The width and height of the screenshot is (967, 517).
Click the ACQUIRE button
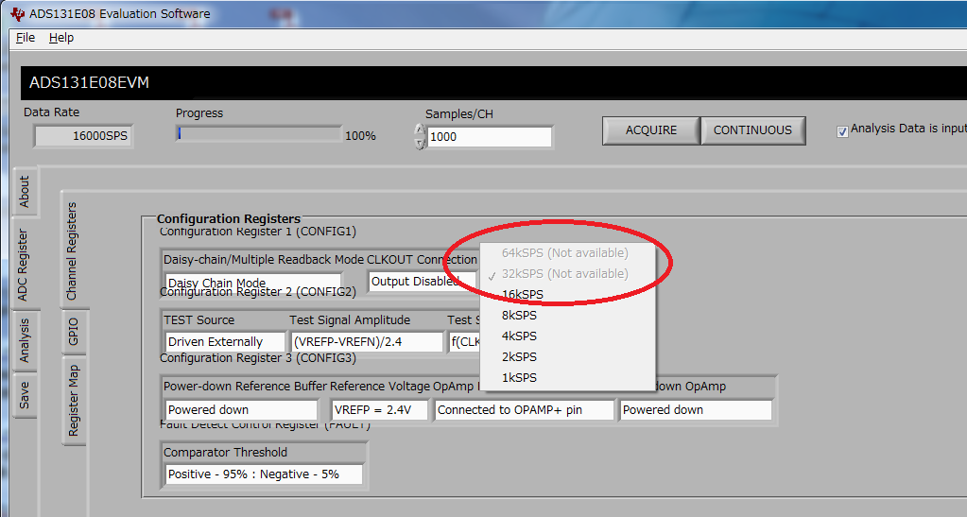[651, 130]
